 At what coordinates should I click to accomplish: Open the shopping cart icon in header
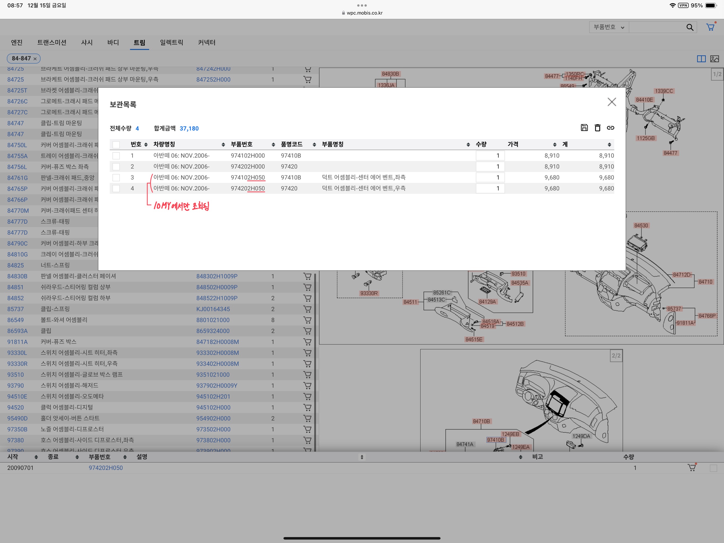coord(710,27)
